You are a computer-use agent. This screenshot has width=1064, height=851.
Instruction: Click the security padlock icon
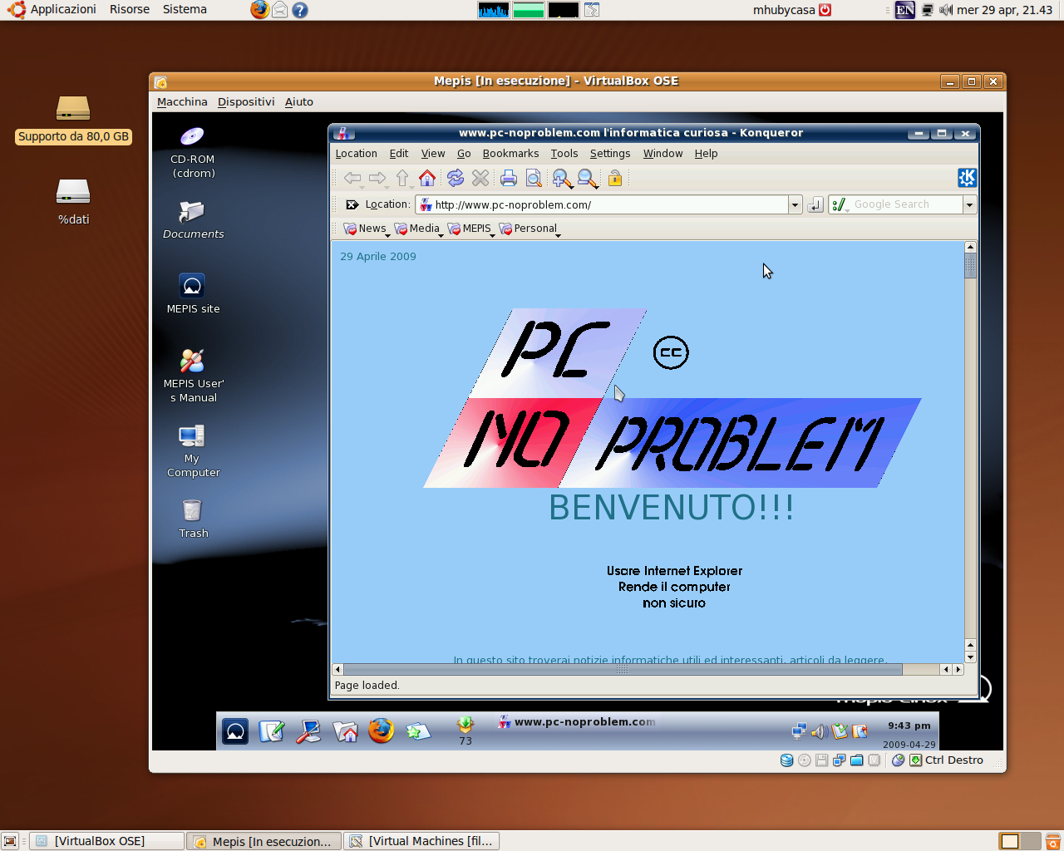[615, 178]
